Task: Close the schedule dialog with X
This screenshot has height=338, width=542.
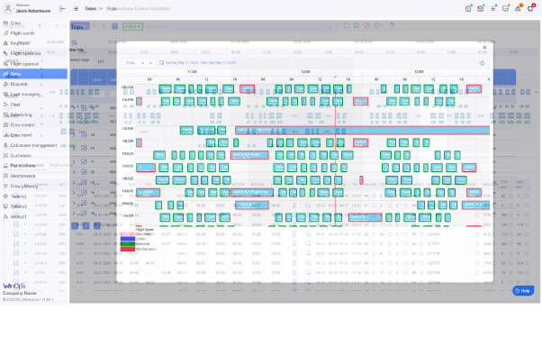Action: click(484, 48)
